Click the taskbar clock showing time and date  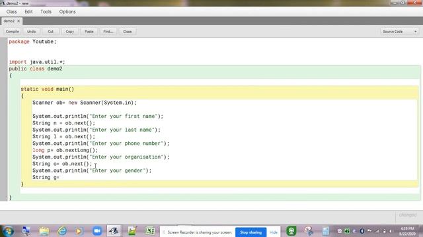click(407, 231)
